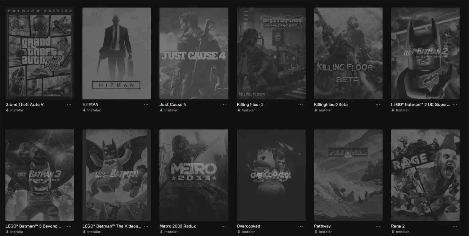Select the Just Cause 4 title text

(x=173, y=105)
